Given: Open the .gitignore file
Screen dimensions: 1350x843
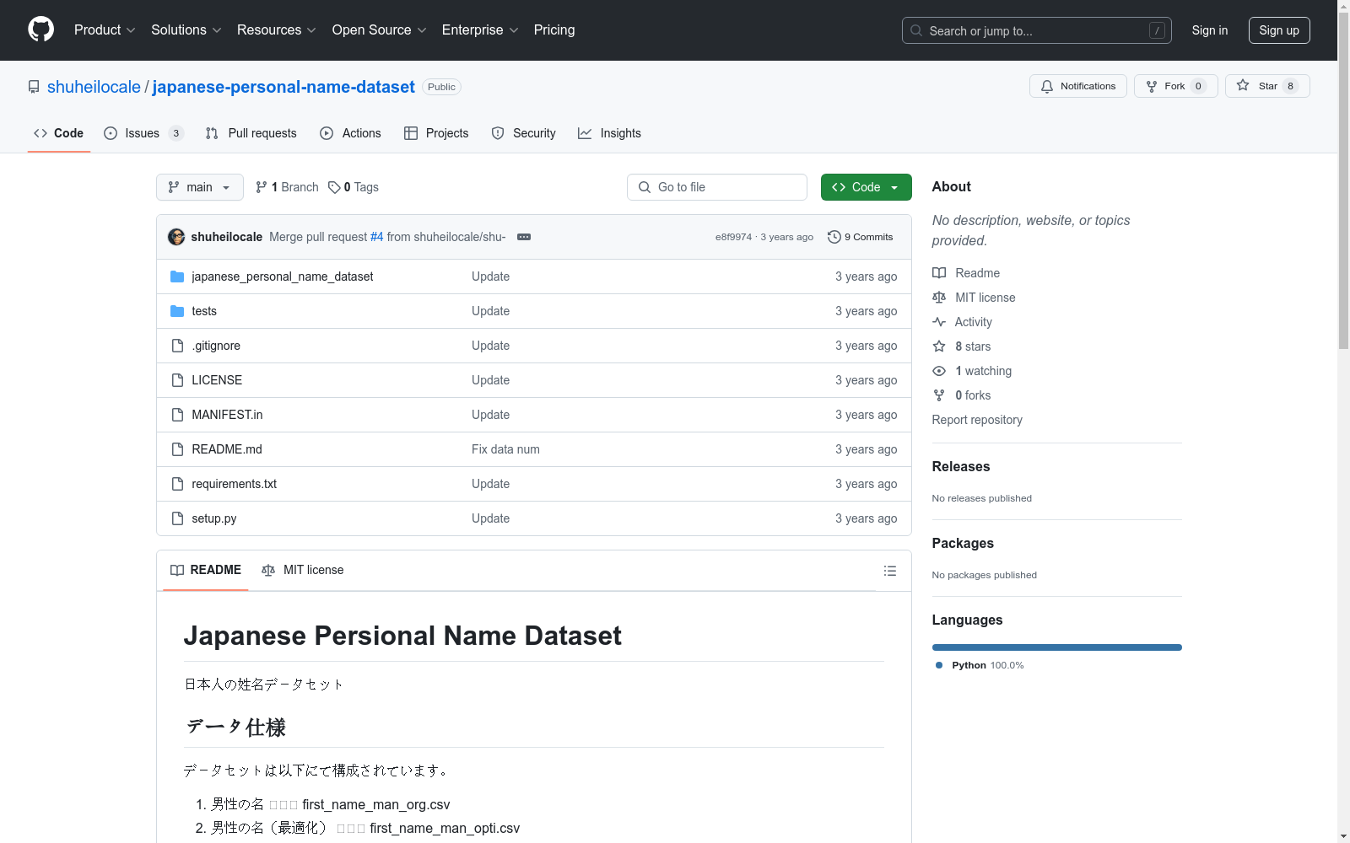Looking at the screenshot, I should click(x=216, y=346).
